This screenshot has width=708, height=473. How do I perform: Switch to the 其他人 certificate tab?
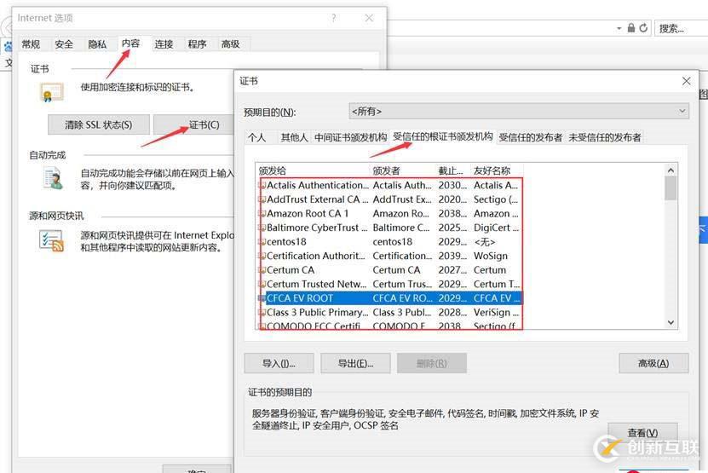[294, 137]
